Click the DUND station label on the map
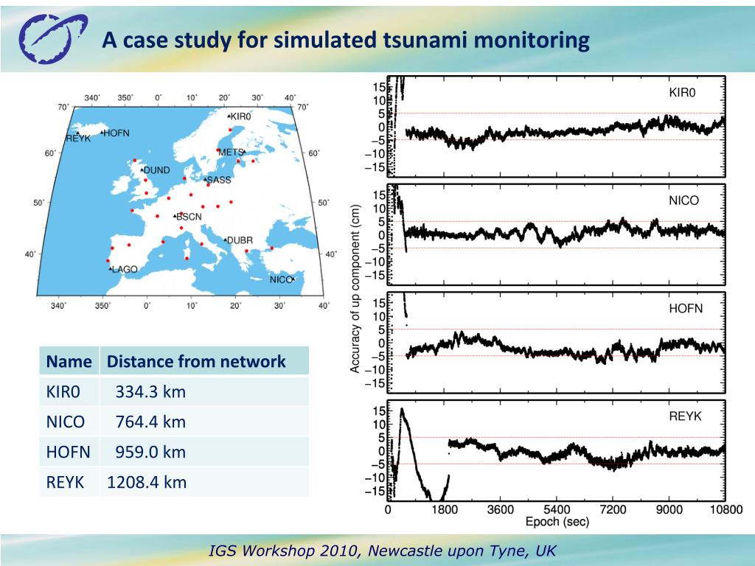Screen dimensions: 755x566 click(x=157, y=170)
